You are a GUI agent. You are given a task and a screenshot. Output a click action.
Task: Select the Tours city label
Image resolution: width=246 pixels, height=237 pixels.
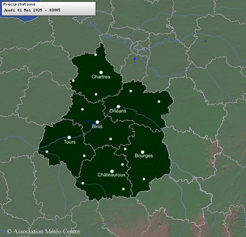point(70,142)
